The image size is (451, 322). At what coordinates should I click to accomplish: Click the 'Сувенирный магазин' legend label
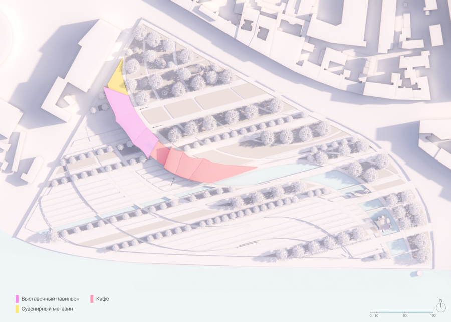47,309
